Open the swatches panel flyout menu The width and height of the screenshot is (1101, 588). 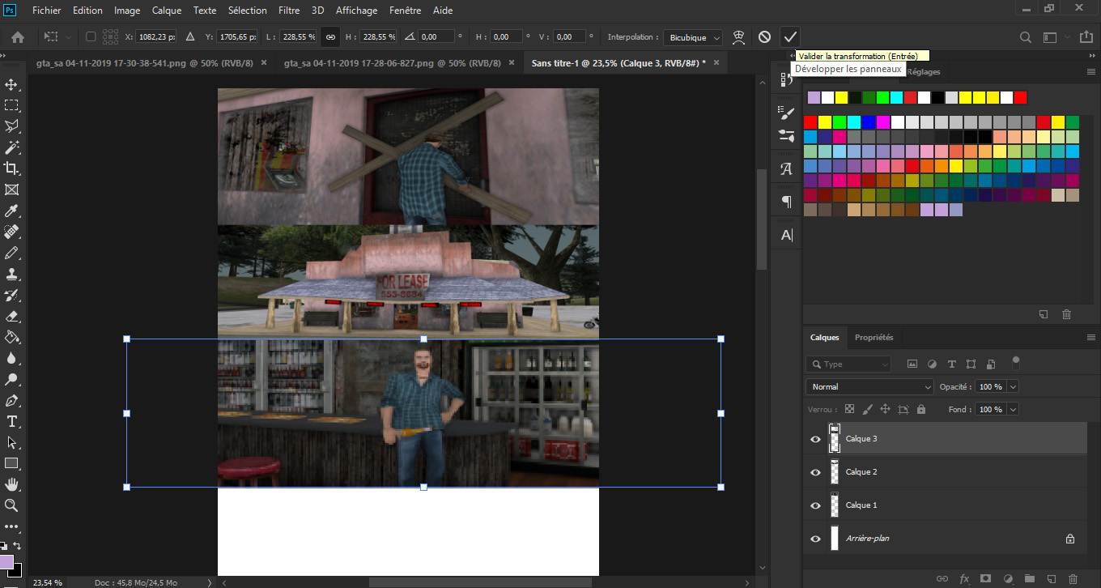pos(1090,72)
